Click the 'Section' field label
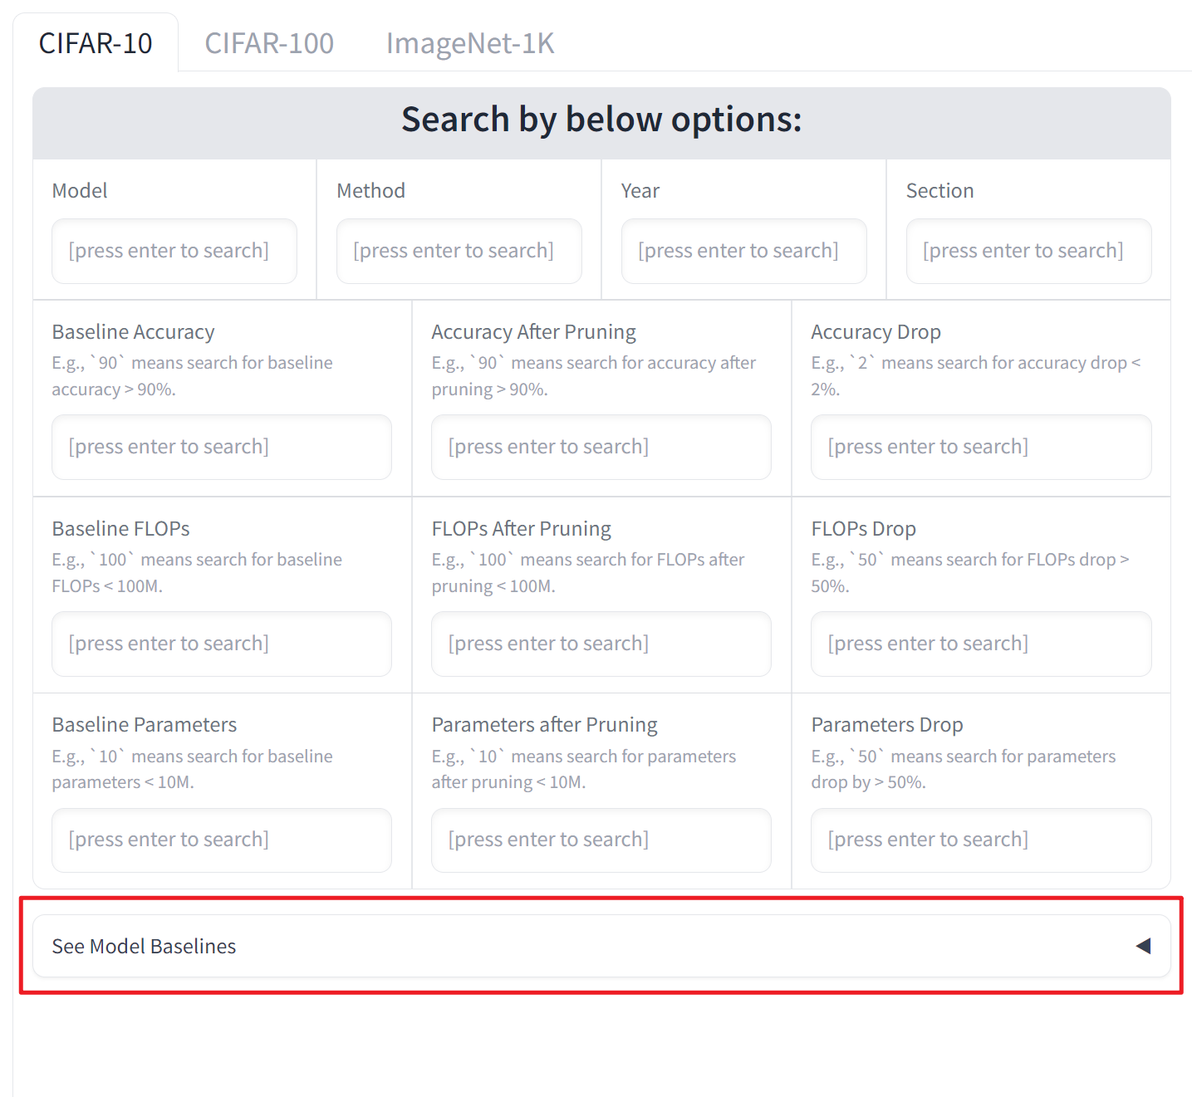Screen dimensions: 1192x1097 (939, 191)
